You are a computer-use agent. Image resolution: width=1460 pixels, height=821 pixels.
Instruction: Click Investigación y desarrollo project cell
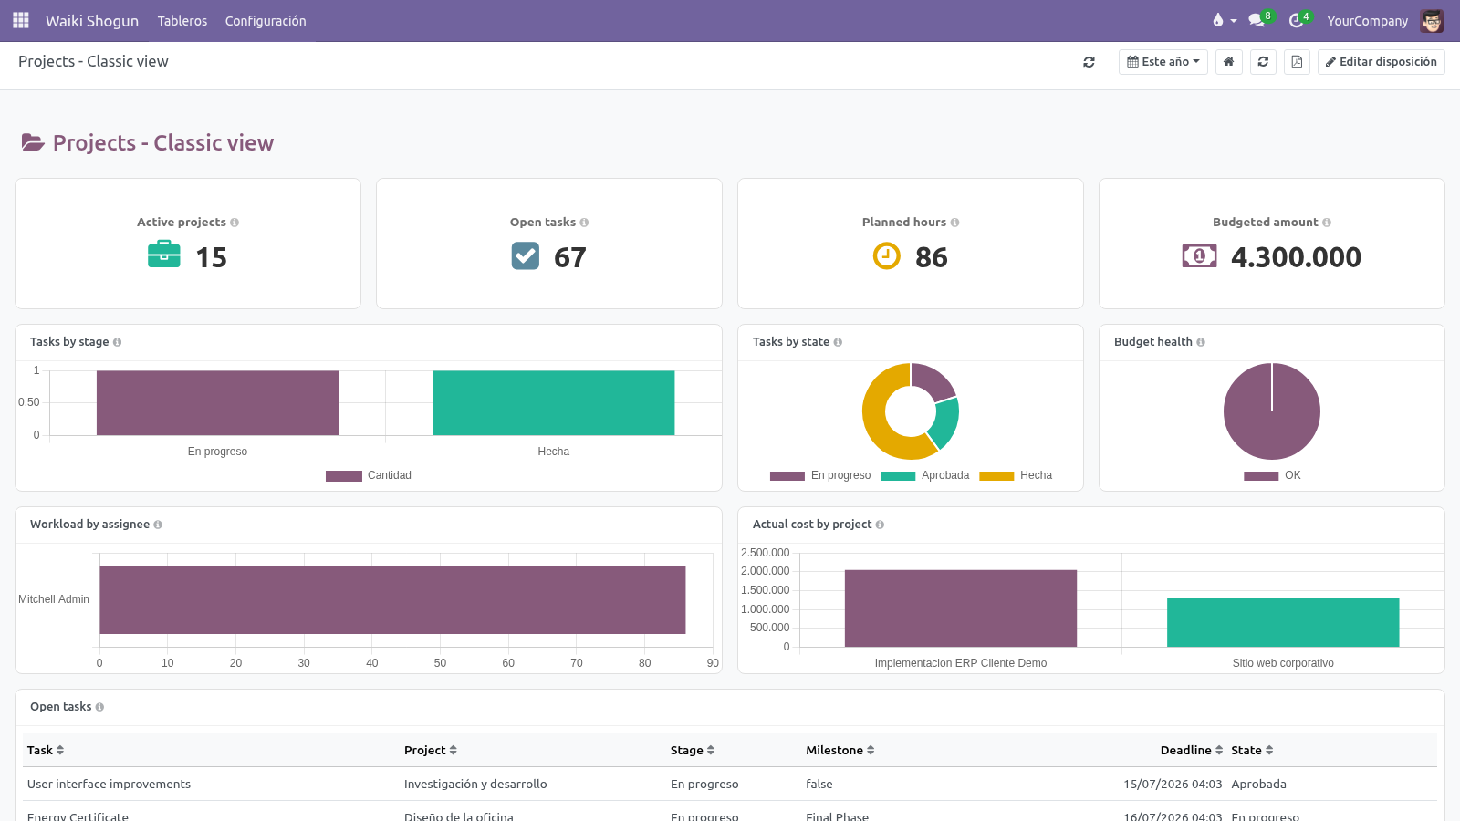coord(475,784)
